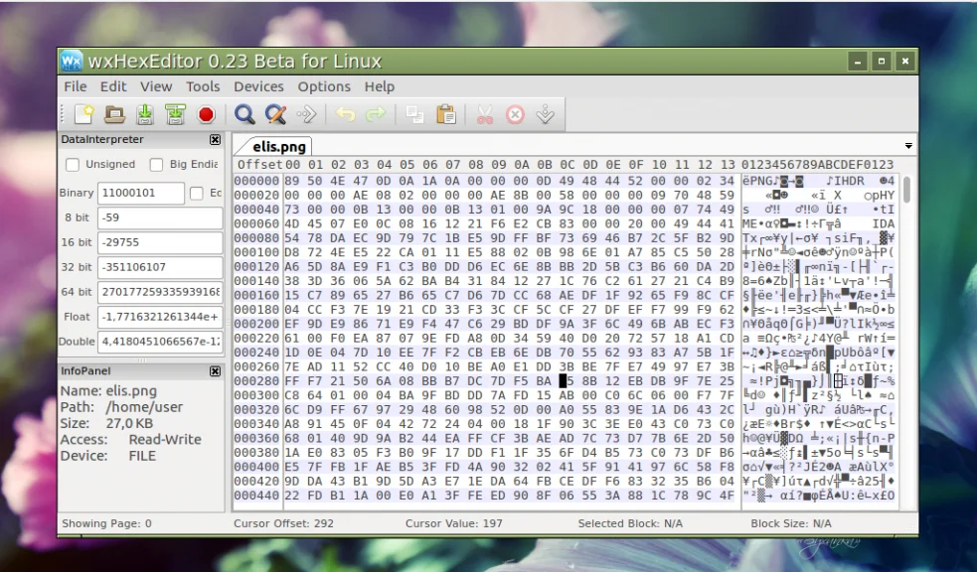Open the Edit menu

click(x=113, y=86)
